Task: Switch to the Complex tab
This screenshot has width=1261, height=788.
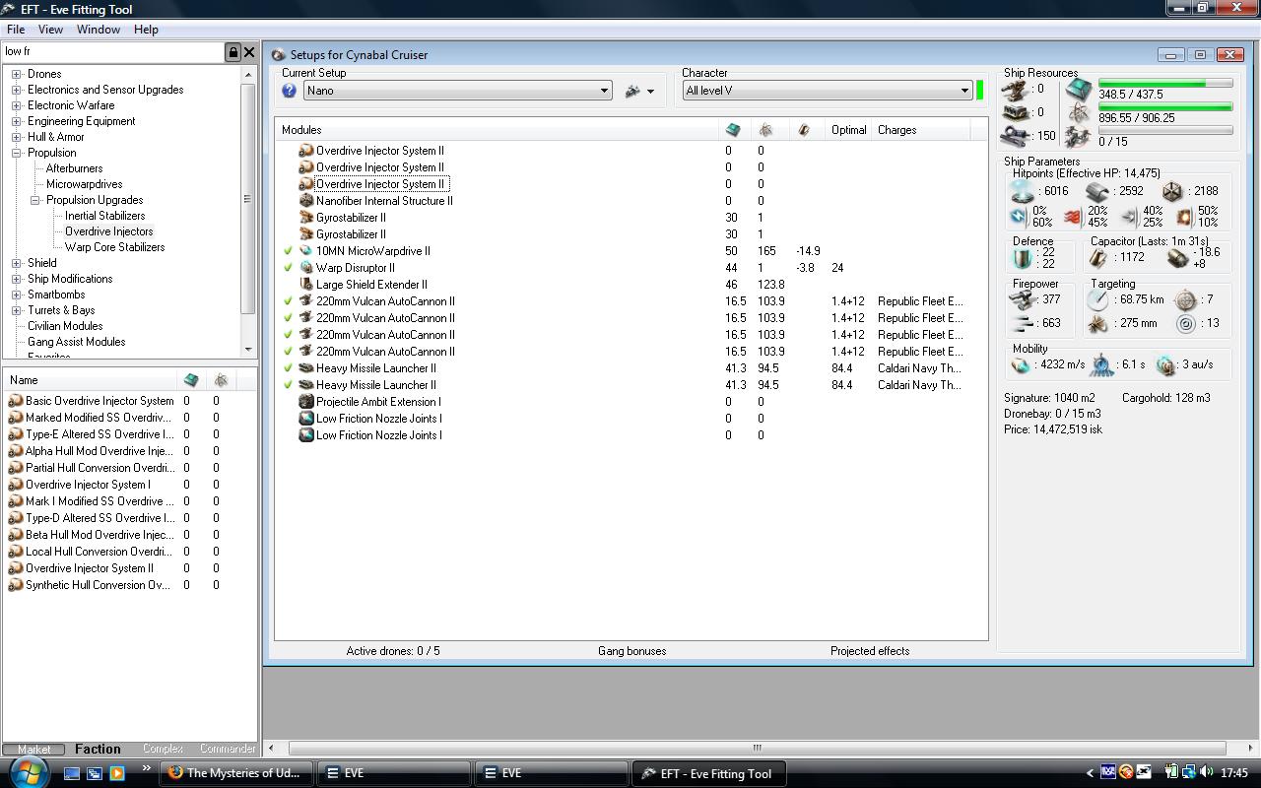Action: point(163,749)
